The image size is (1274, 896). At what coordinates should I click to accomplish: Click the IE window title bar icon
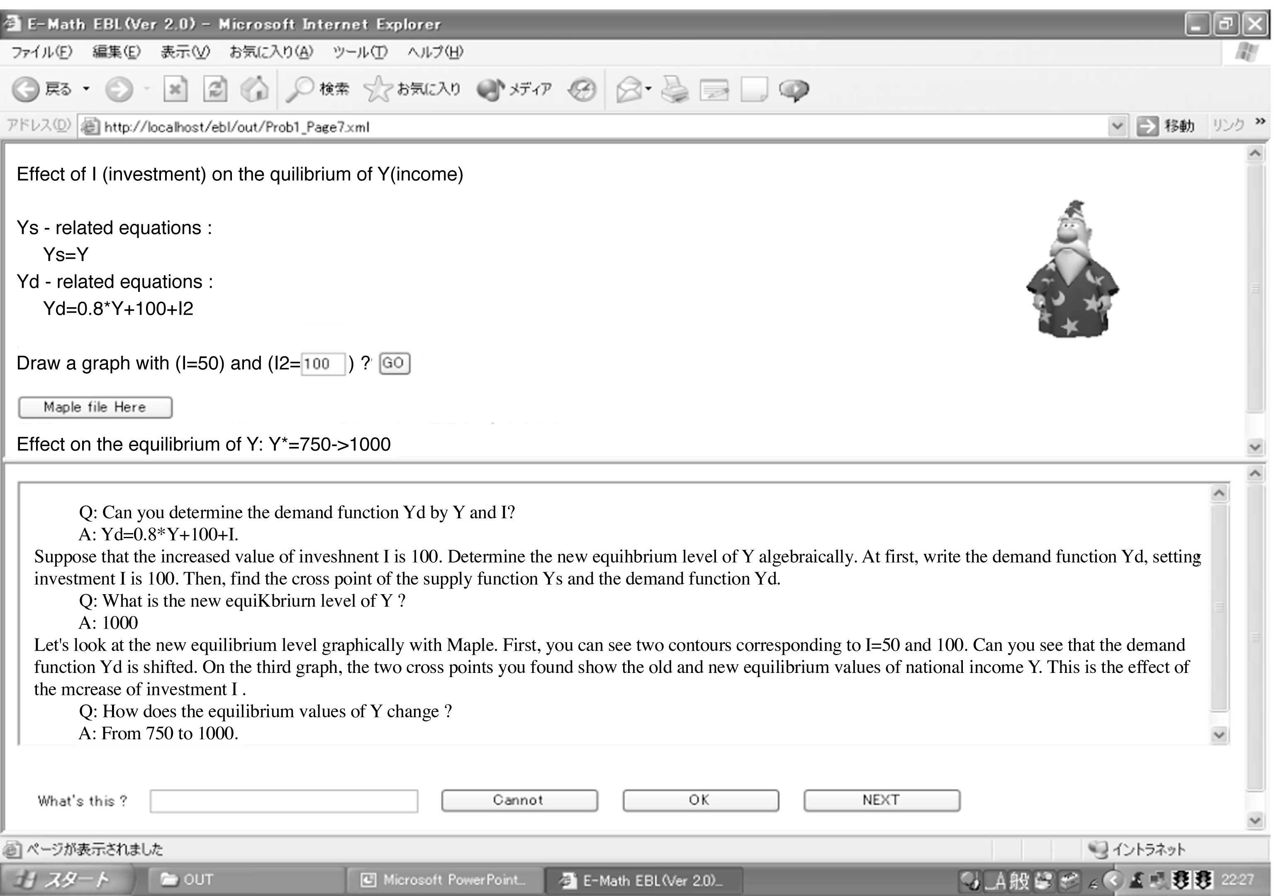[x=11, y=23]
